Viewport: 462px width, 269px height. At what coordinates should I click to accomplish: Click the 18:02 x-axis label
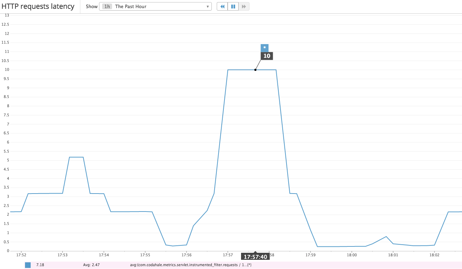pyautogui.click(x=434, y=255)
